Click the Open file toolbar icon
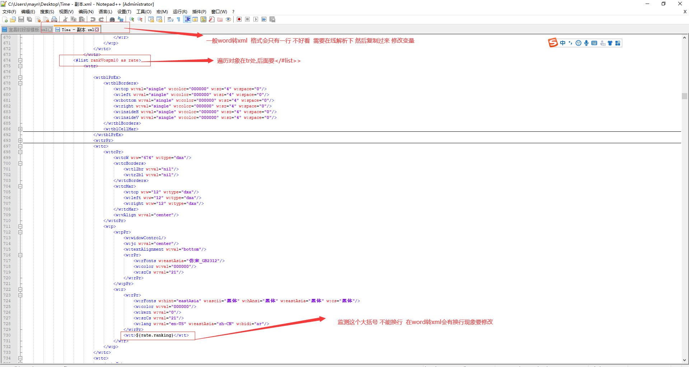Image resolution: width=689 pixels, height=367 pixels. click(13, 19)
